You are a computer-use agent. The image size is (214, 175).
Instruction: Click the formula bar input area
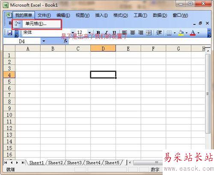pyautogui.click(x=140, y=41)
